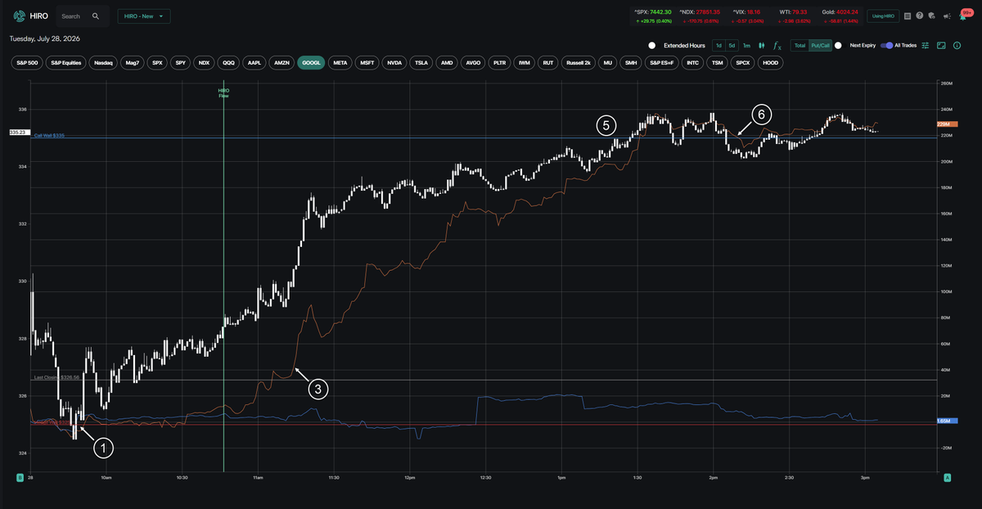Select the QQQ ticker chip
Image resolution: width=982 pixels, height=509 pixels.
click(229, 62)
